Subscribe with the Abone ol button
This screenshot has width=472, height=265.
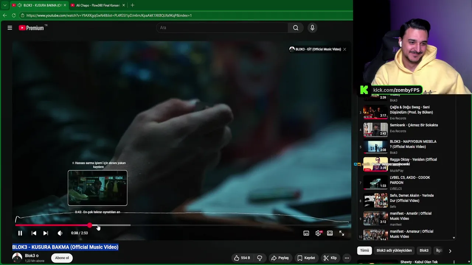[62, 258]
